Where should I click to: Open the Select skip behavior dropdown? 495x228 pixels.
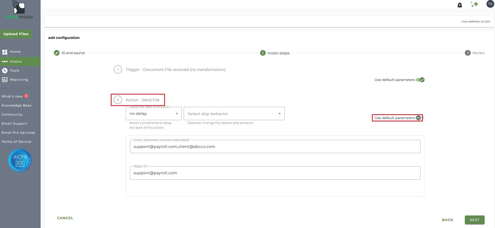pyautogui.click(x=234, y=113)
